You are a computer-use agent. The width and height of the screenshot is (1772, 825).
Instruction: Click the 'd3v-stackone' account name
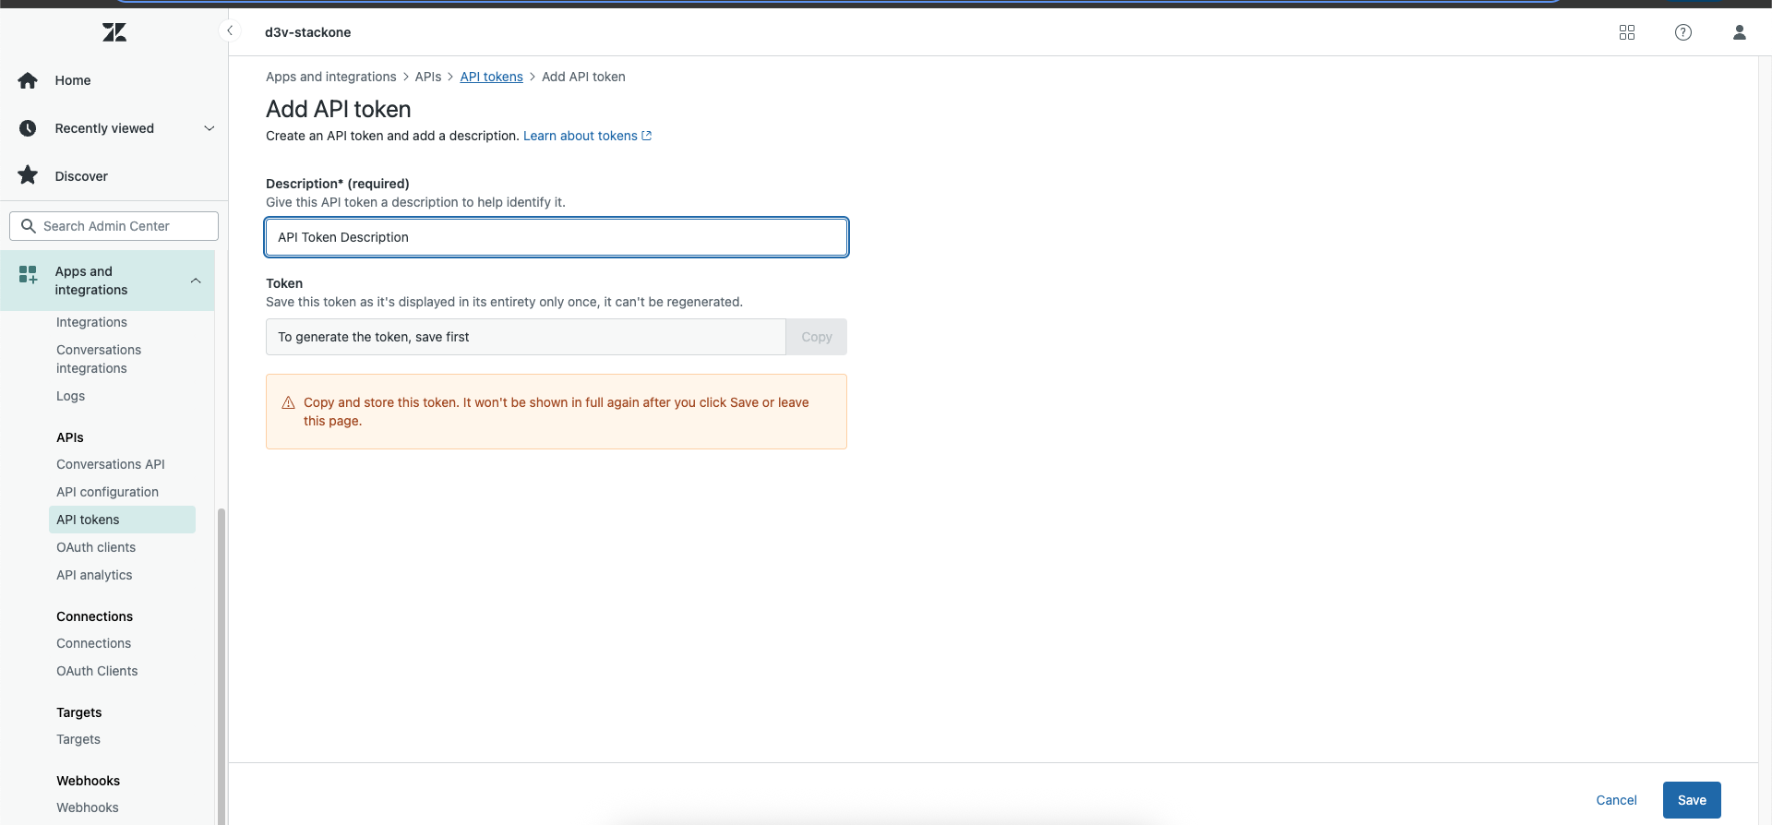coord(307,32)
